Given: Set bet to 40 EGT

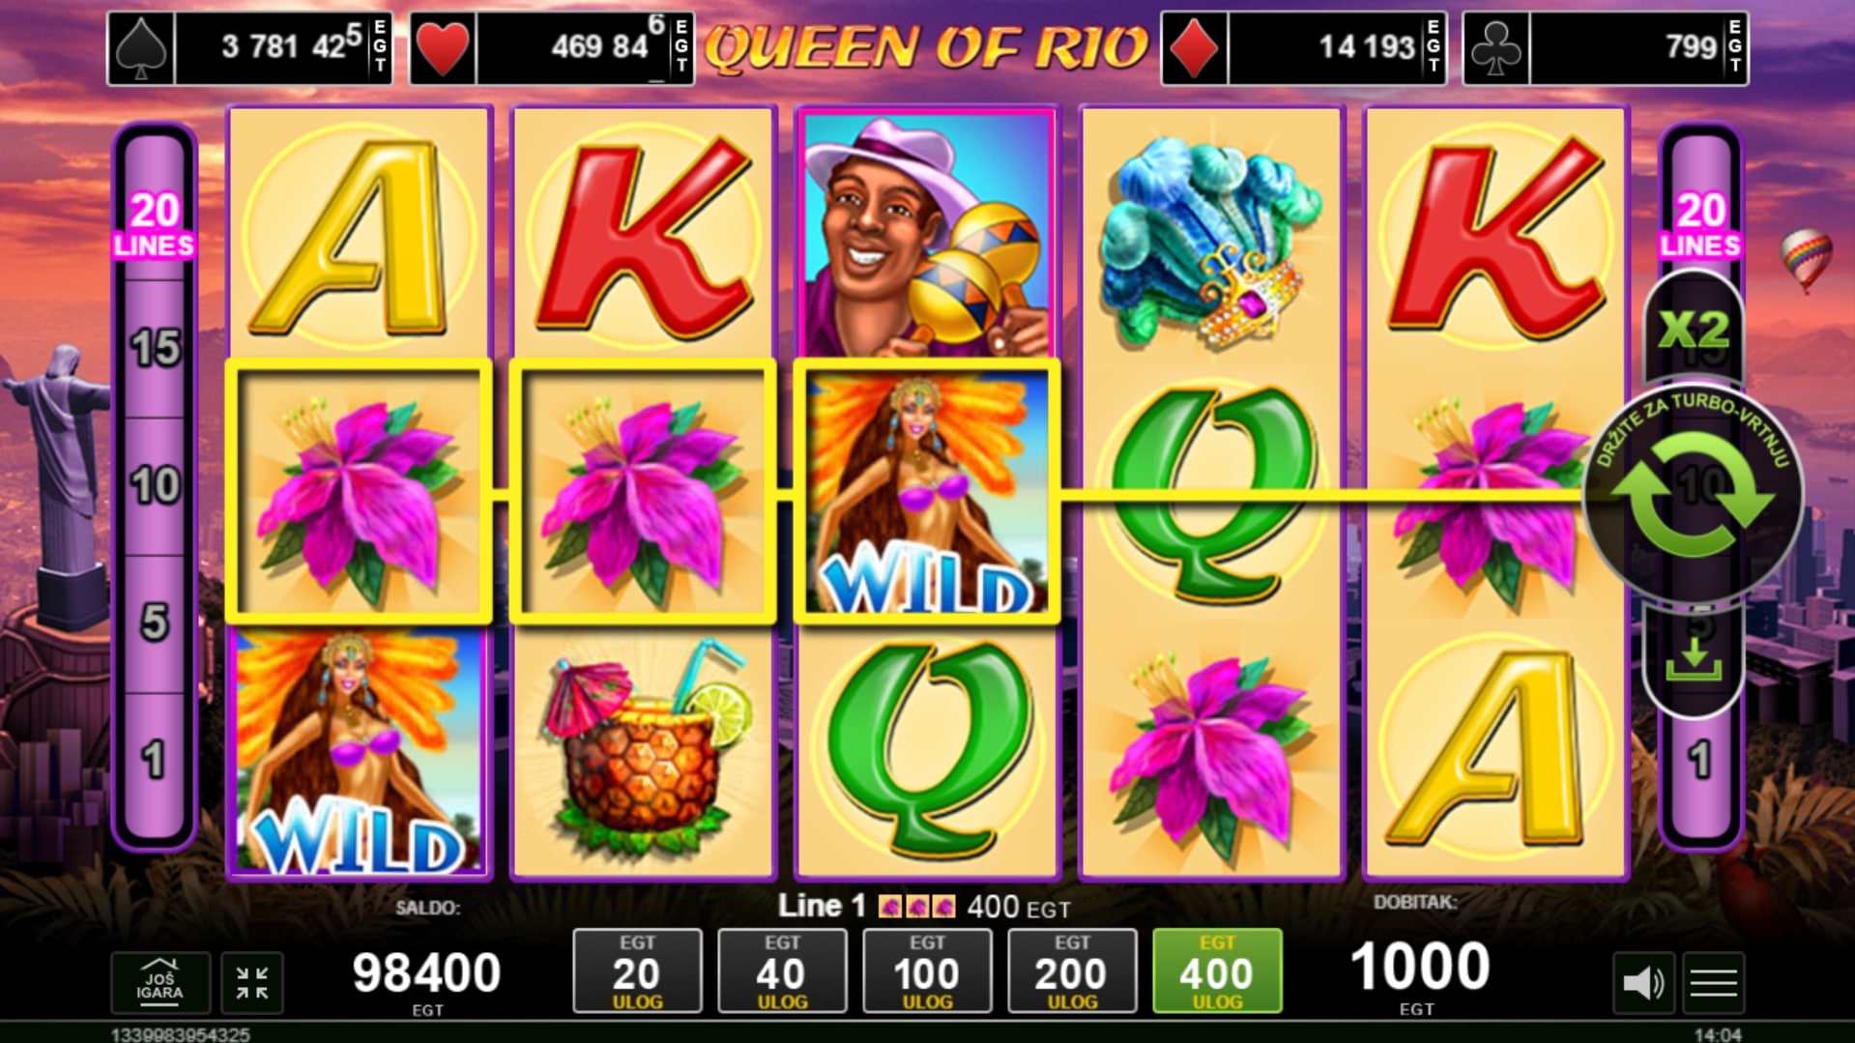Looking at the screenshot, I should click(782, 971).
